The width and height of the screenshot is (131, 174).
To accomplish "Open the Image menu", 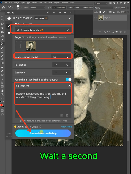I will click(x=16, y=2).
